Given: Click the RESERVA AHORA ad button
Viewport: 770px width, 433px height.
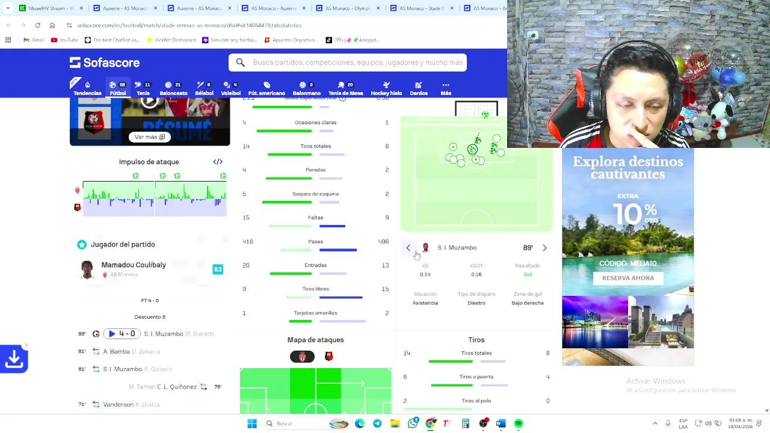Looking at the screenshot, I should pos(628,278).
